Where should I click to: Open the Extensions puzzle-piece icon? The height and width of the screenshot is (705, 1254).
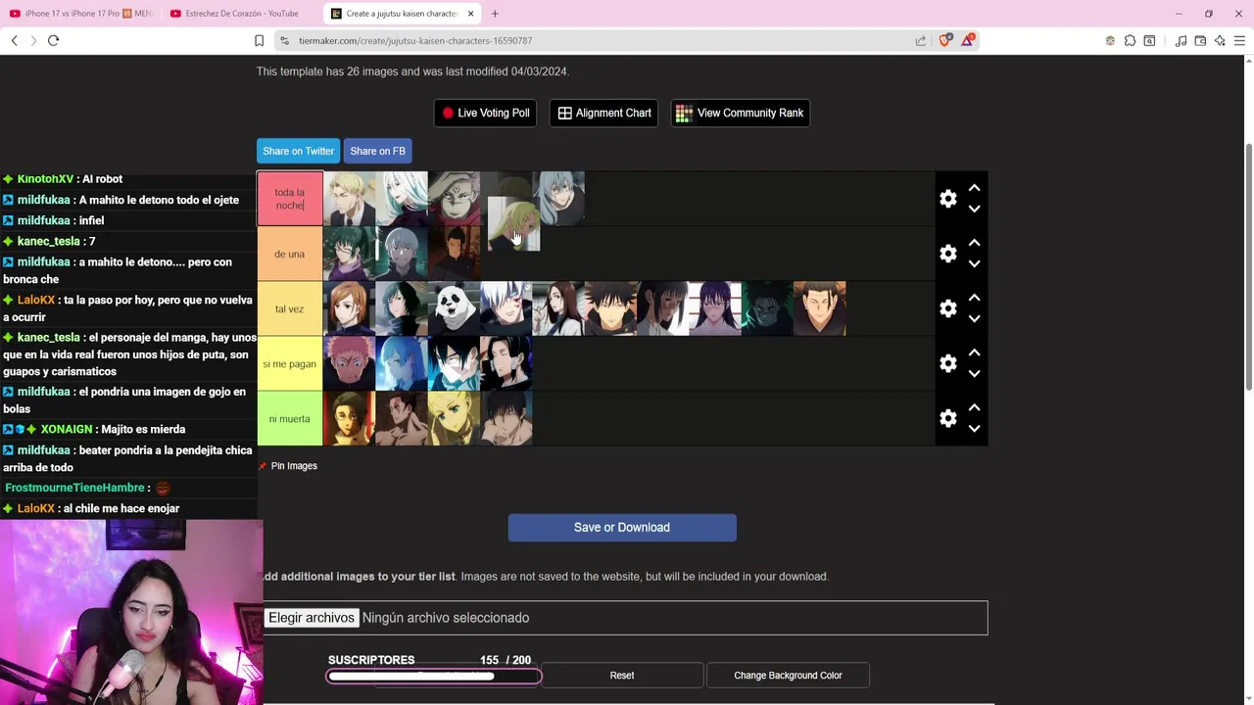click(1130, 40)
